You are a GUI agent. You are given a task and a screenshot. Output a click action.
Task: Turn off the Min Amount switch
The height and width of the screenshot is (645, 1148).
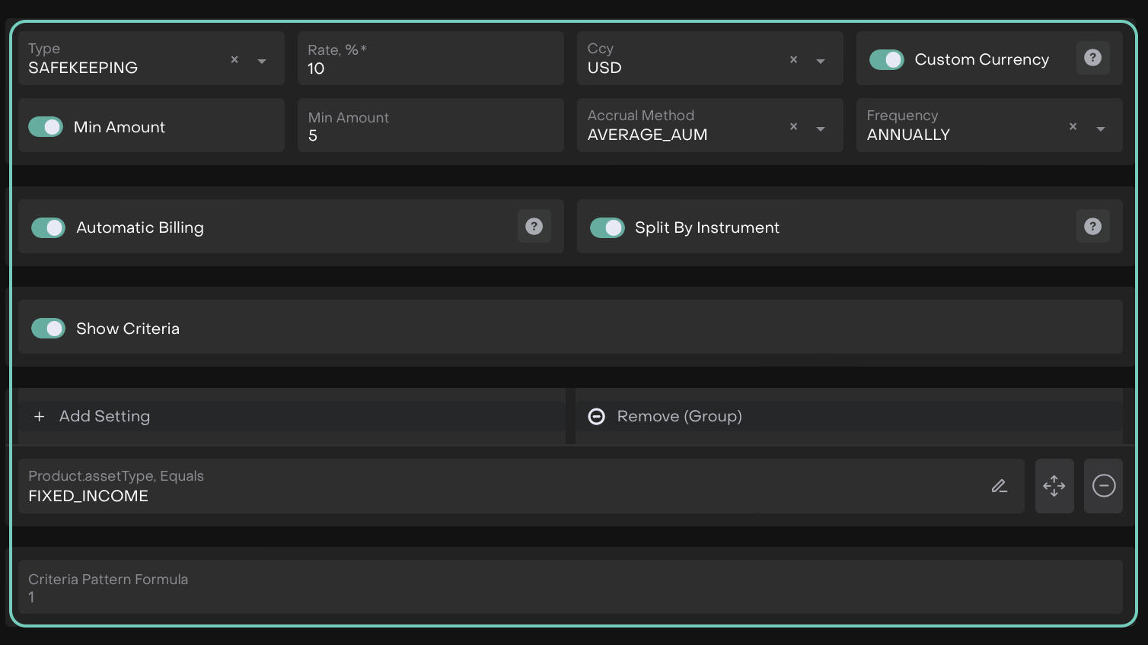coord(46,127)
